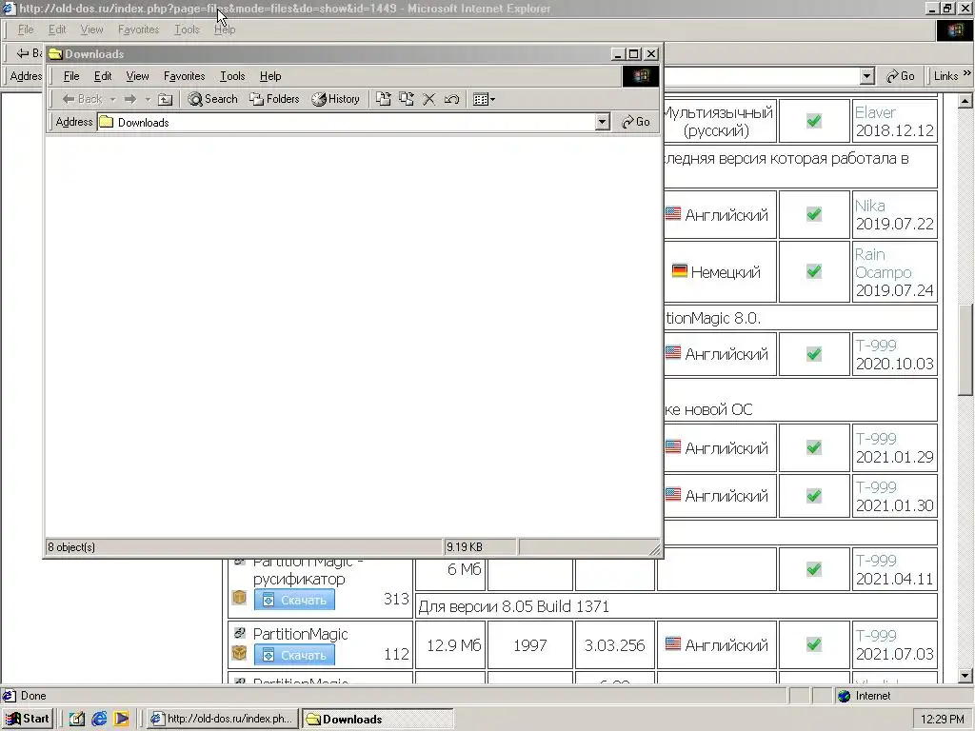This screenshot has width=975, height=731.
Task: Click package icon beside PartitionMagic 112 download
Action: 239,653
